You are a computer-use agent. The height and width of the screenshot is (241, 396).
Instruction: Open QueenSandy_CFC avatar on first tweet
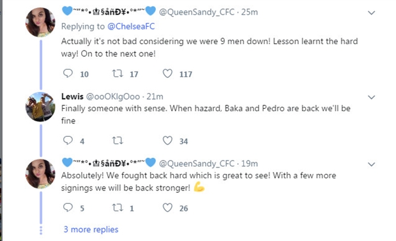pyautogui.click(x=40, y=22)
